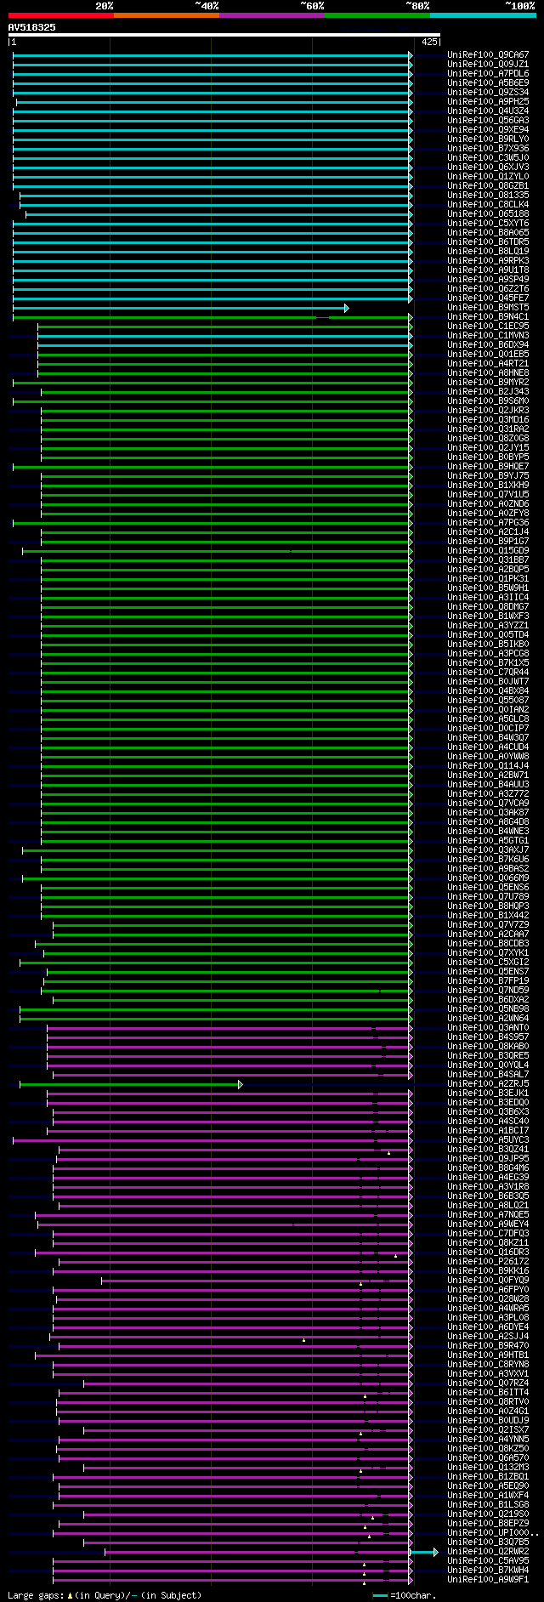Select hit label UniRef100_Q28W28
Image resolution: width=544 pixels, height=1602 pixels.
pyautogui.click(x=488, y=1299)
